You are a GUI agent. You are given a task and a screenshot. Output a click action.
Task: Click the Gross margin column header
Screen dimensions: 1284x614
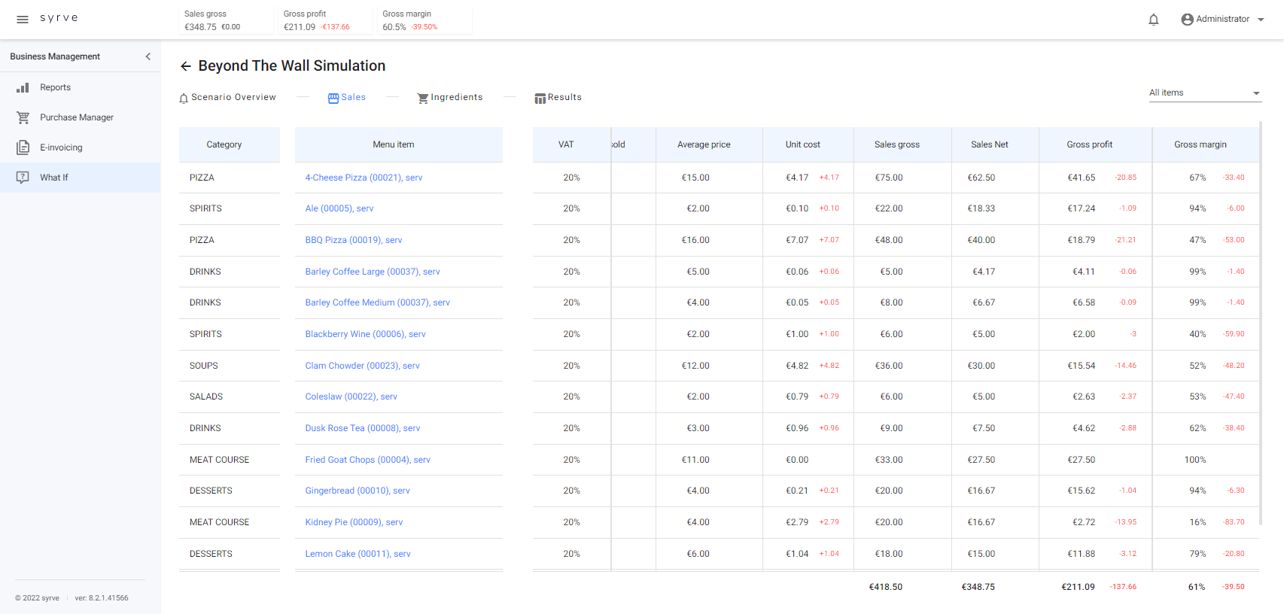point(1200,144)
